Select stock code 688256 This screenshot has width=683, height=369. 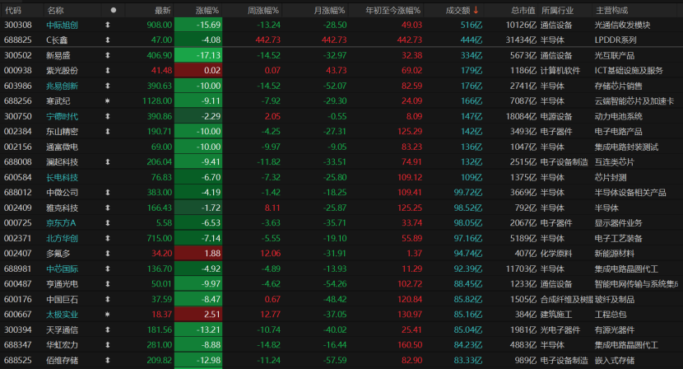pos(18,101)
